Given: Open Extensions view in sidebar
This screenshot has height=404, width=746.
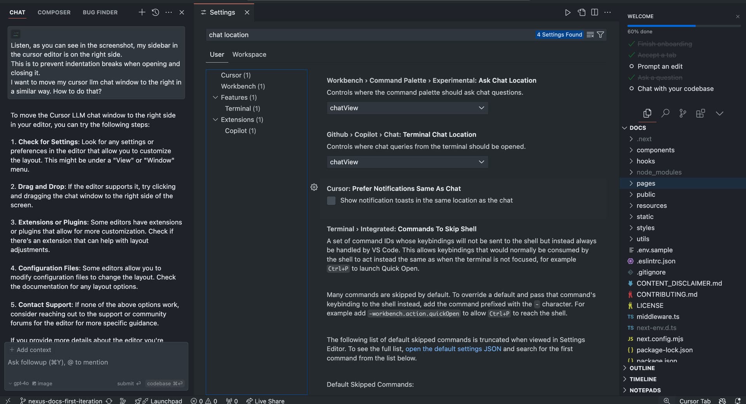Looking at the screenshot, I should tap(701, 113).
